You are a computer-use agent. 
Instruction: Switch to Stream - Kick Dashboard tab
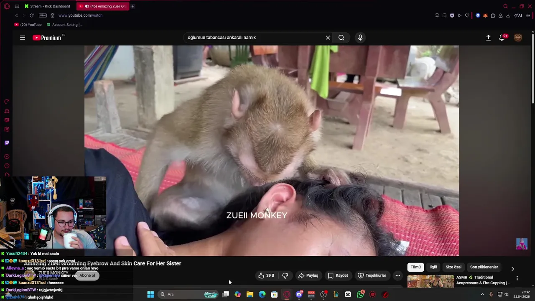[x=49, y=6]
